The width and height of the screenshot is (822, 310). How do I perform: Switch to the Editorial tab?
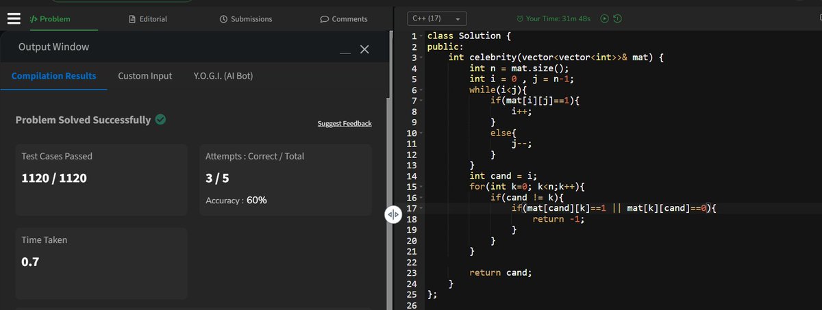[x=148, y=19]
